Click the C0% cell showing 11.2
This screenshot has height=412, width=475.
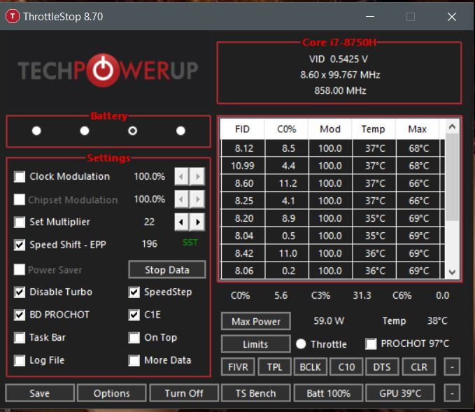[288, 183]
